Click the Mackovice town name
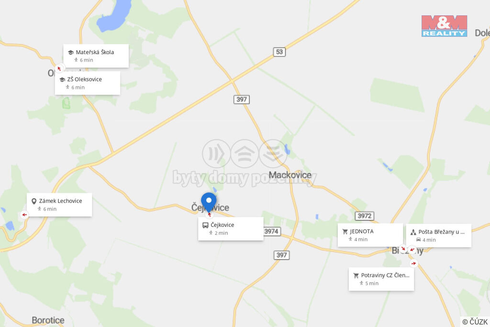490x327 pixels. 290,175
